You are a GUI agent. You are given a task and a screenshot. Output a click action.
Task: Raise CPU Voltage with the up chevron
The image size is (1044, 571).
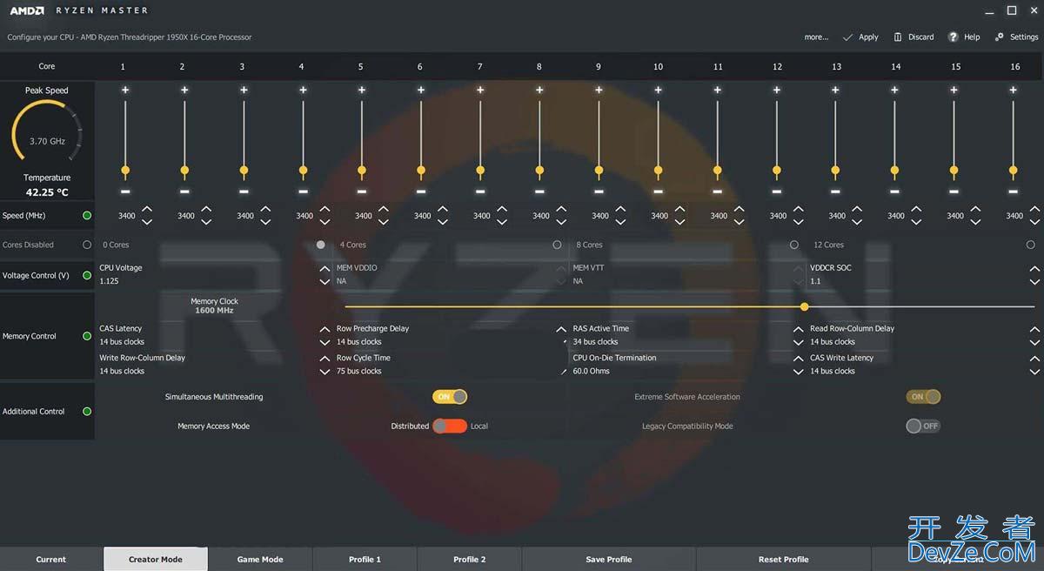click(325, 269)
